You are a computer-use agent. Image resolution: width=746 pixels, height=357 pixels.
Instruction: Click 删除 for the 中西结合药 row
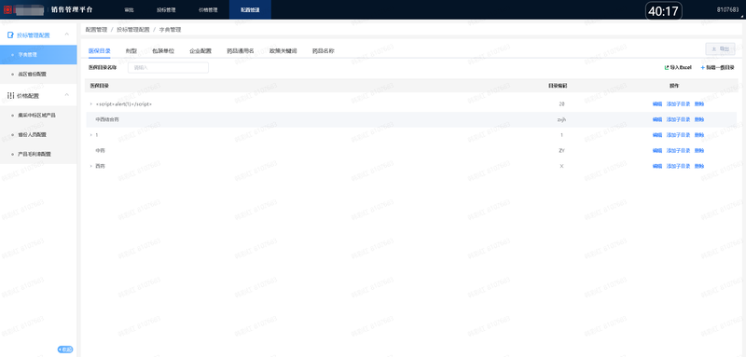[698, 119]
